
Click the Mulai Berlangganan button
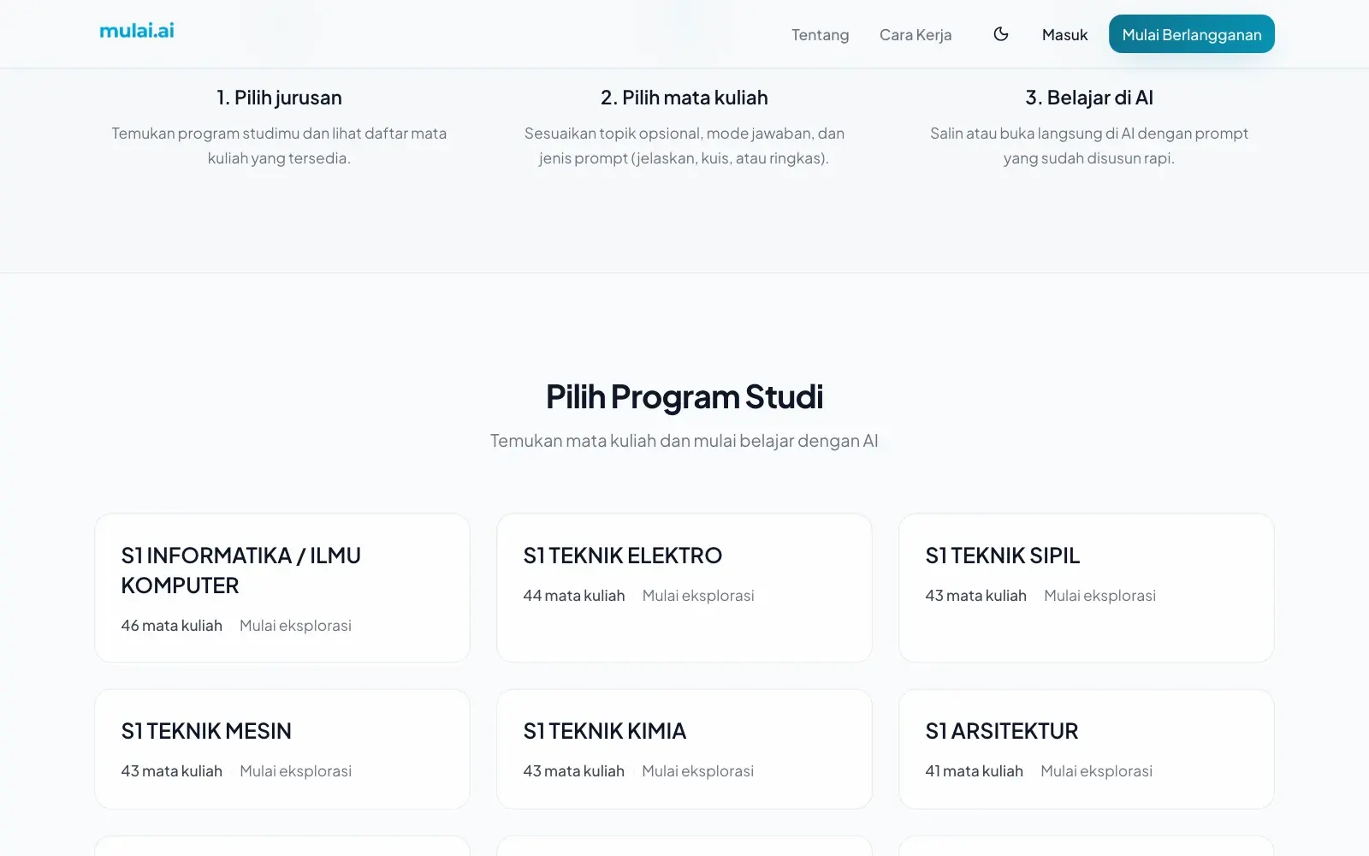(x=1192, y=34)
